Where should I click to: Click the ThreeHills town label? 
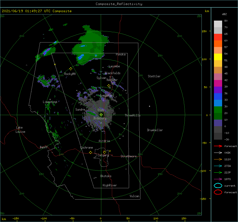pyautogui.click(x=132, y=115)
